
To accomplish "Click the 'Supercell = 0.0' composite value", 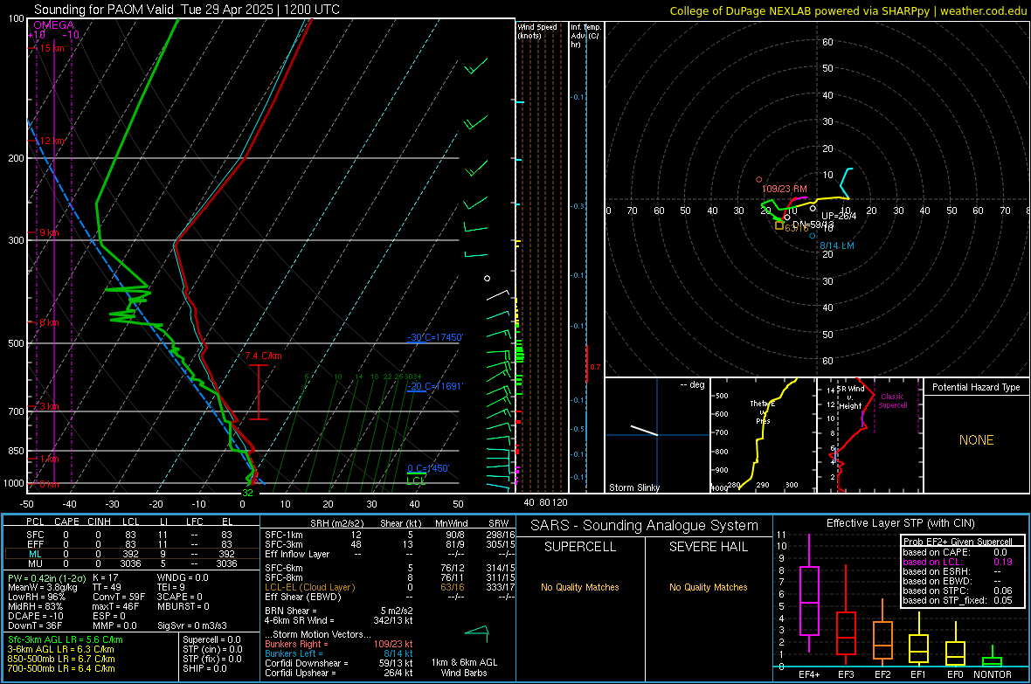I will tap(211, 639).
